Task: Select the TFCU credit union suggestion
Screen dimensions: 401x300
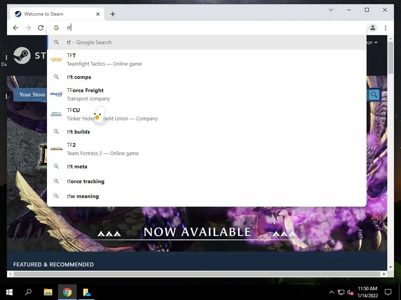Action: [x=207, y=114]
